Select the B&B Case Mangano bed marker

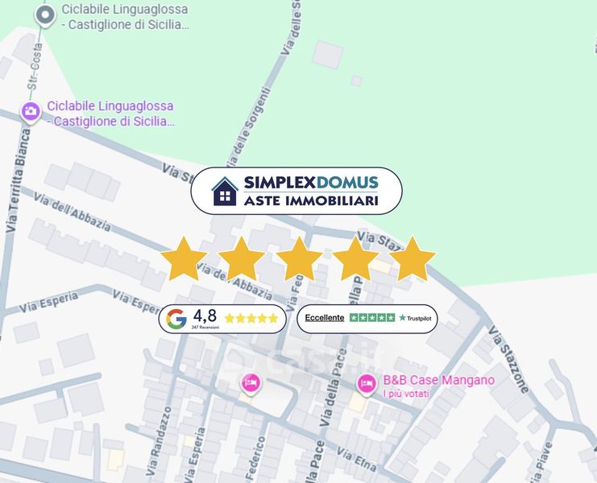[367, 385]
